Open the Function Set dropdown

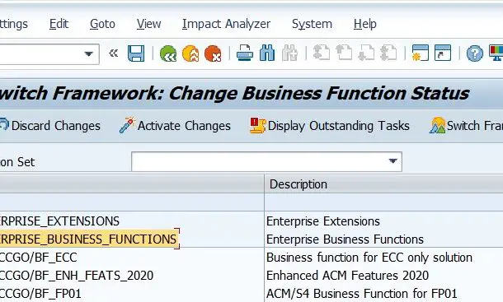coord(393,161)
